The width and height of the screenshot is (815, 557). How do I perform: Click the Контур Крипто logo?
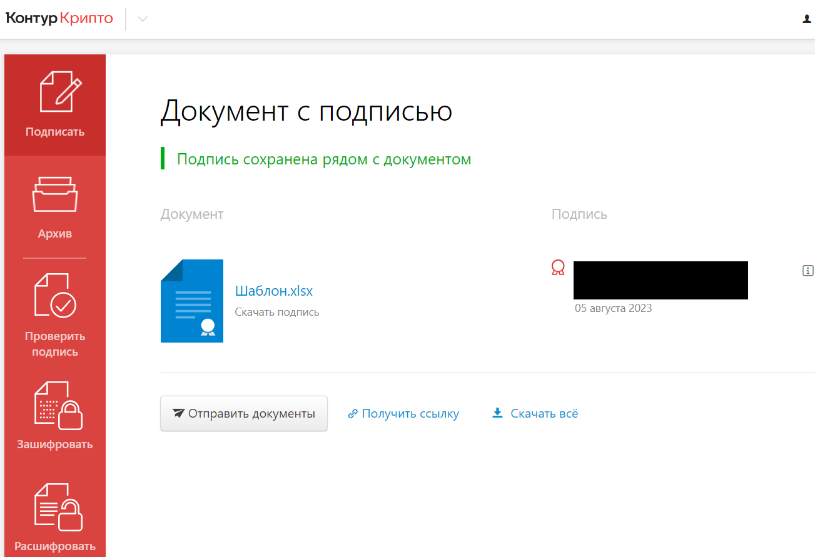59,19
